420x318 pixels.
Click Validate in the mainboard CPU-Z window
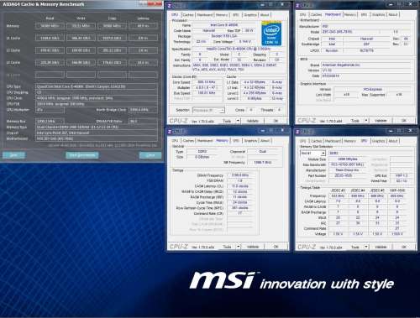[381, 121]
